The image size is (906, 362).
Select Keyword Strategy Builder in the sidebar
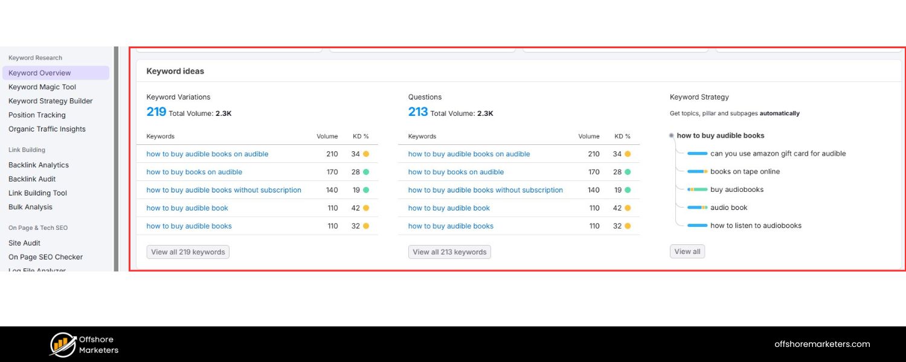pyautogui.click(x=51, y=101)
